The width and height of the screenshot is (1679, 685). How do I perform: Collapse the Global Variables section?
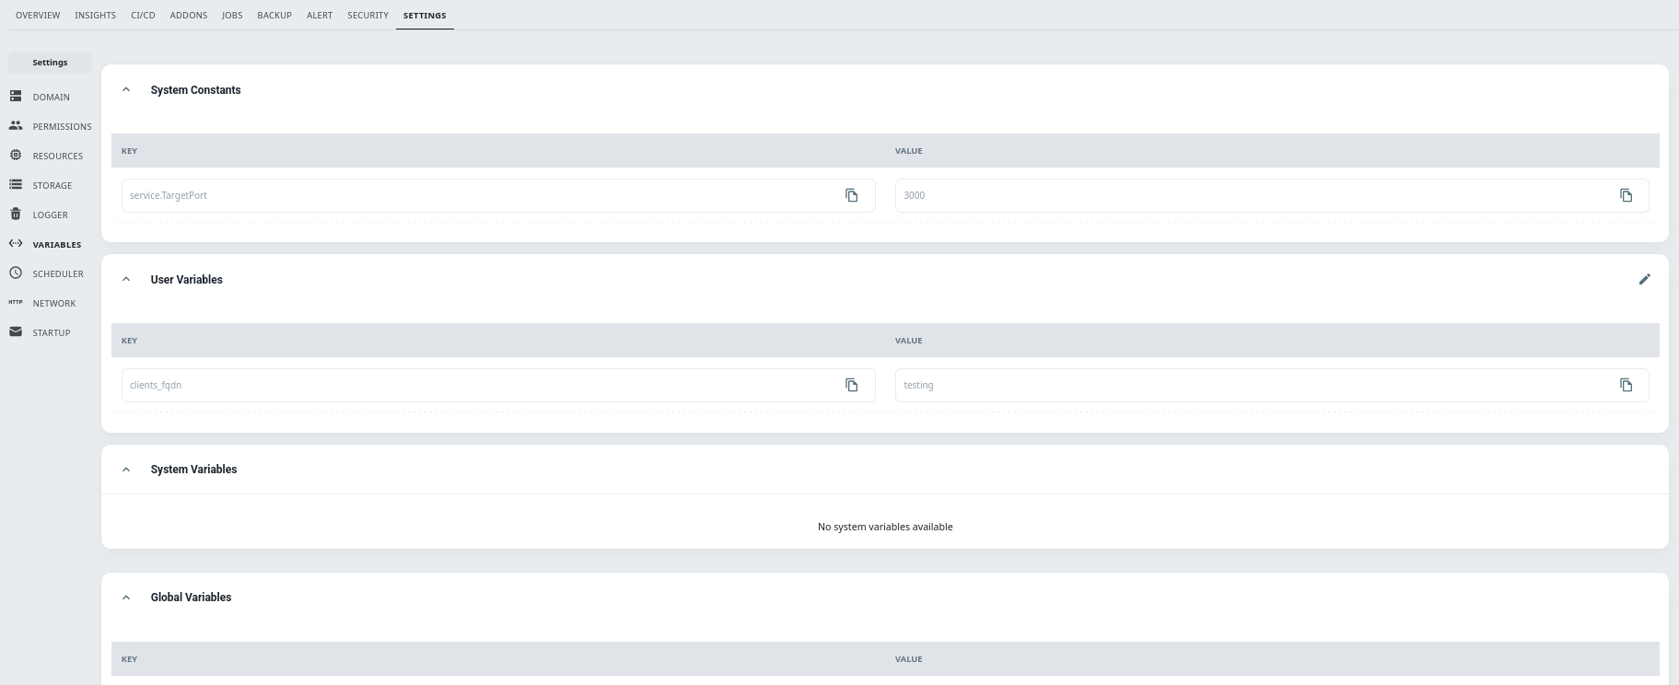pyautogui.click(x=126, y=597)
